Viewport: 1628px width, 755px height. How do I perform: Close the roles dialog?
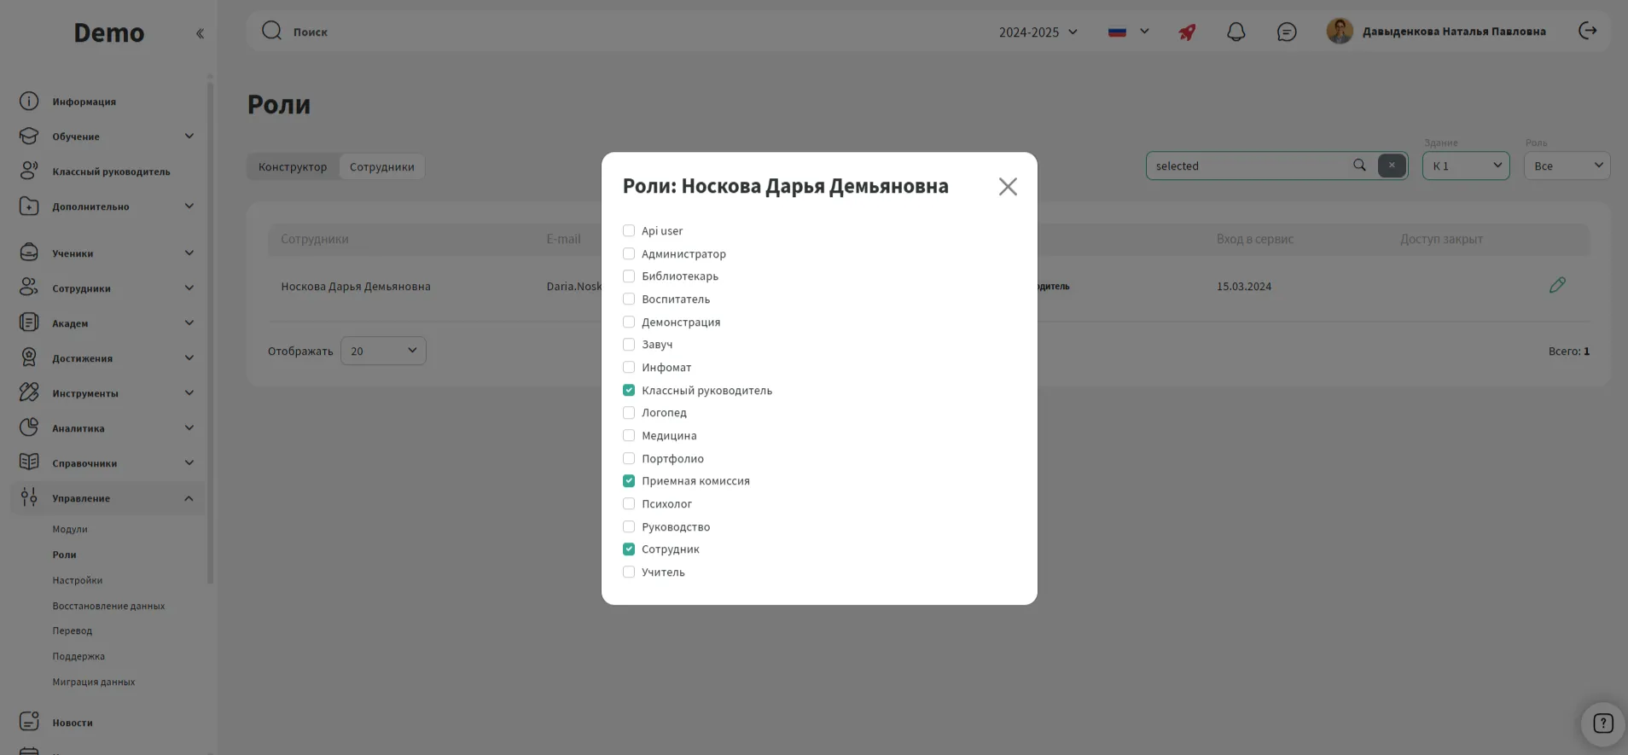tap(1008, 187)
